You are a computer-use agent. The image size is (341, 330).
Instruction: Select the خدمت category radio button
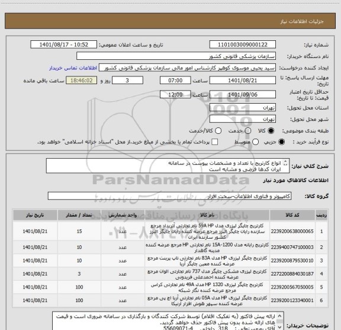(x=248, y=131)
